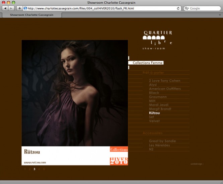Viewport: 223px width, 184px height.
Task: Jump to photo page 1
Action: tap(25, 169)
